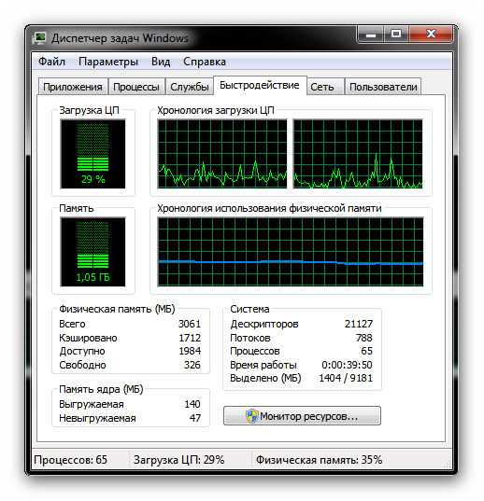
Task: Click the Память ядра (МБ) group label
Action: tap(101, 389)
